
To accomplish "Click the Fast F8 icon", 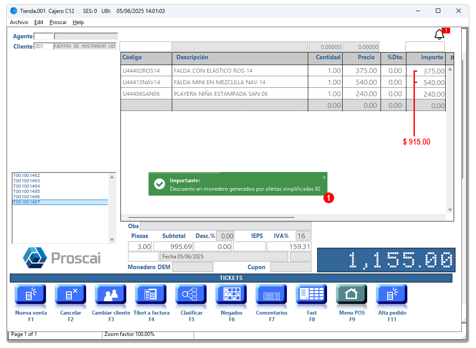I will tap(311, 294).
